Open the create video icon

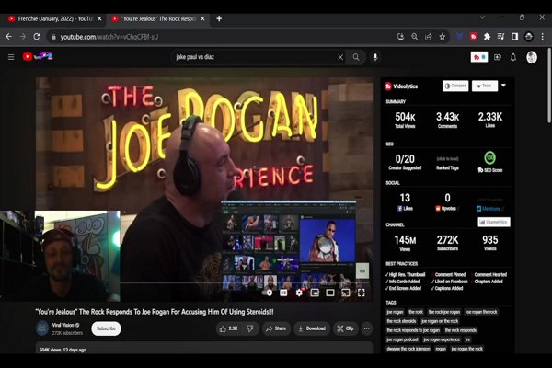(x=498, y=57)
